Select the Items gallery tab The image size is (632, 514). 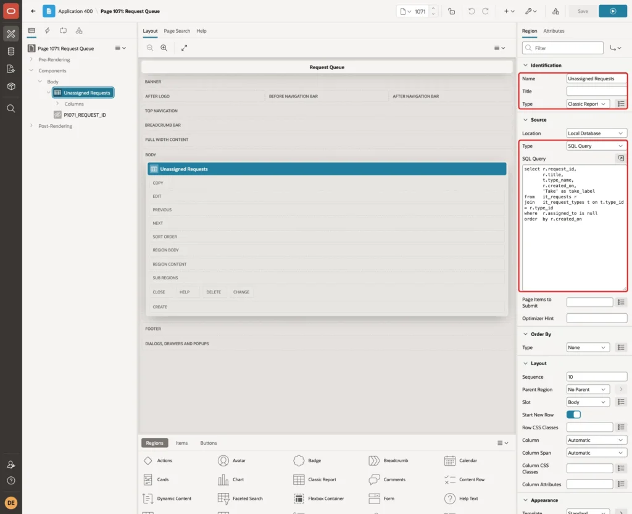pos(181,442)
